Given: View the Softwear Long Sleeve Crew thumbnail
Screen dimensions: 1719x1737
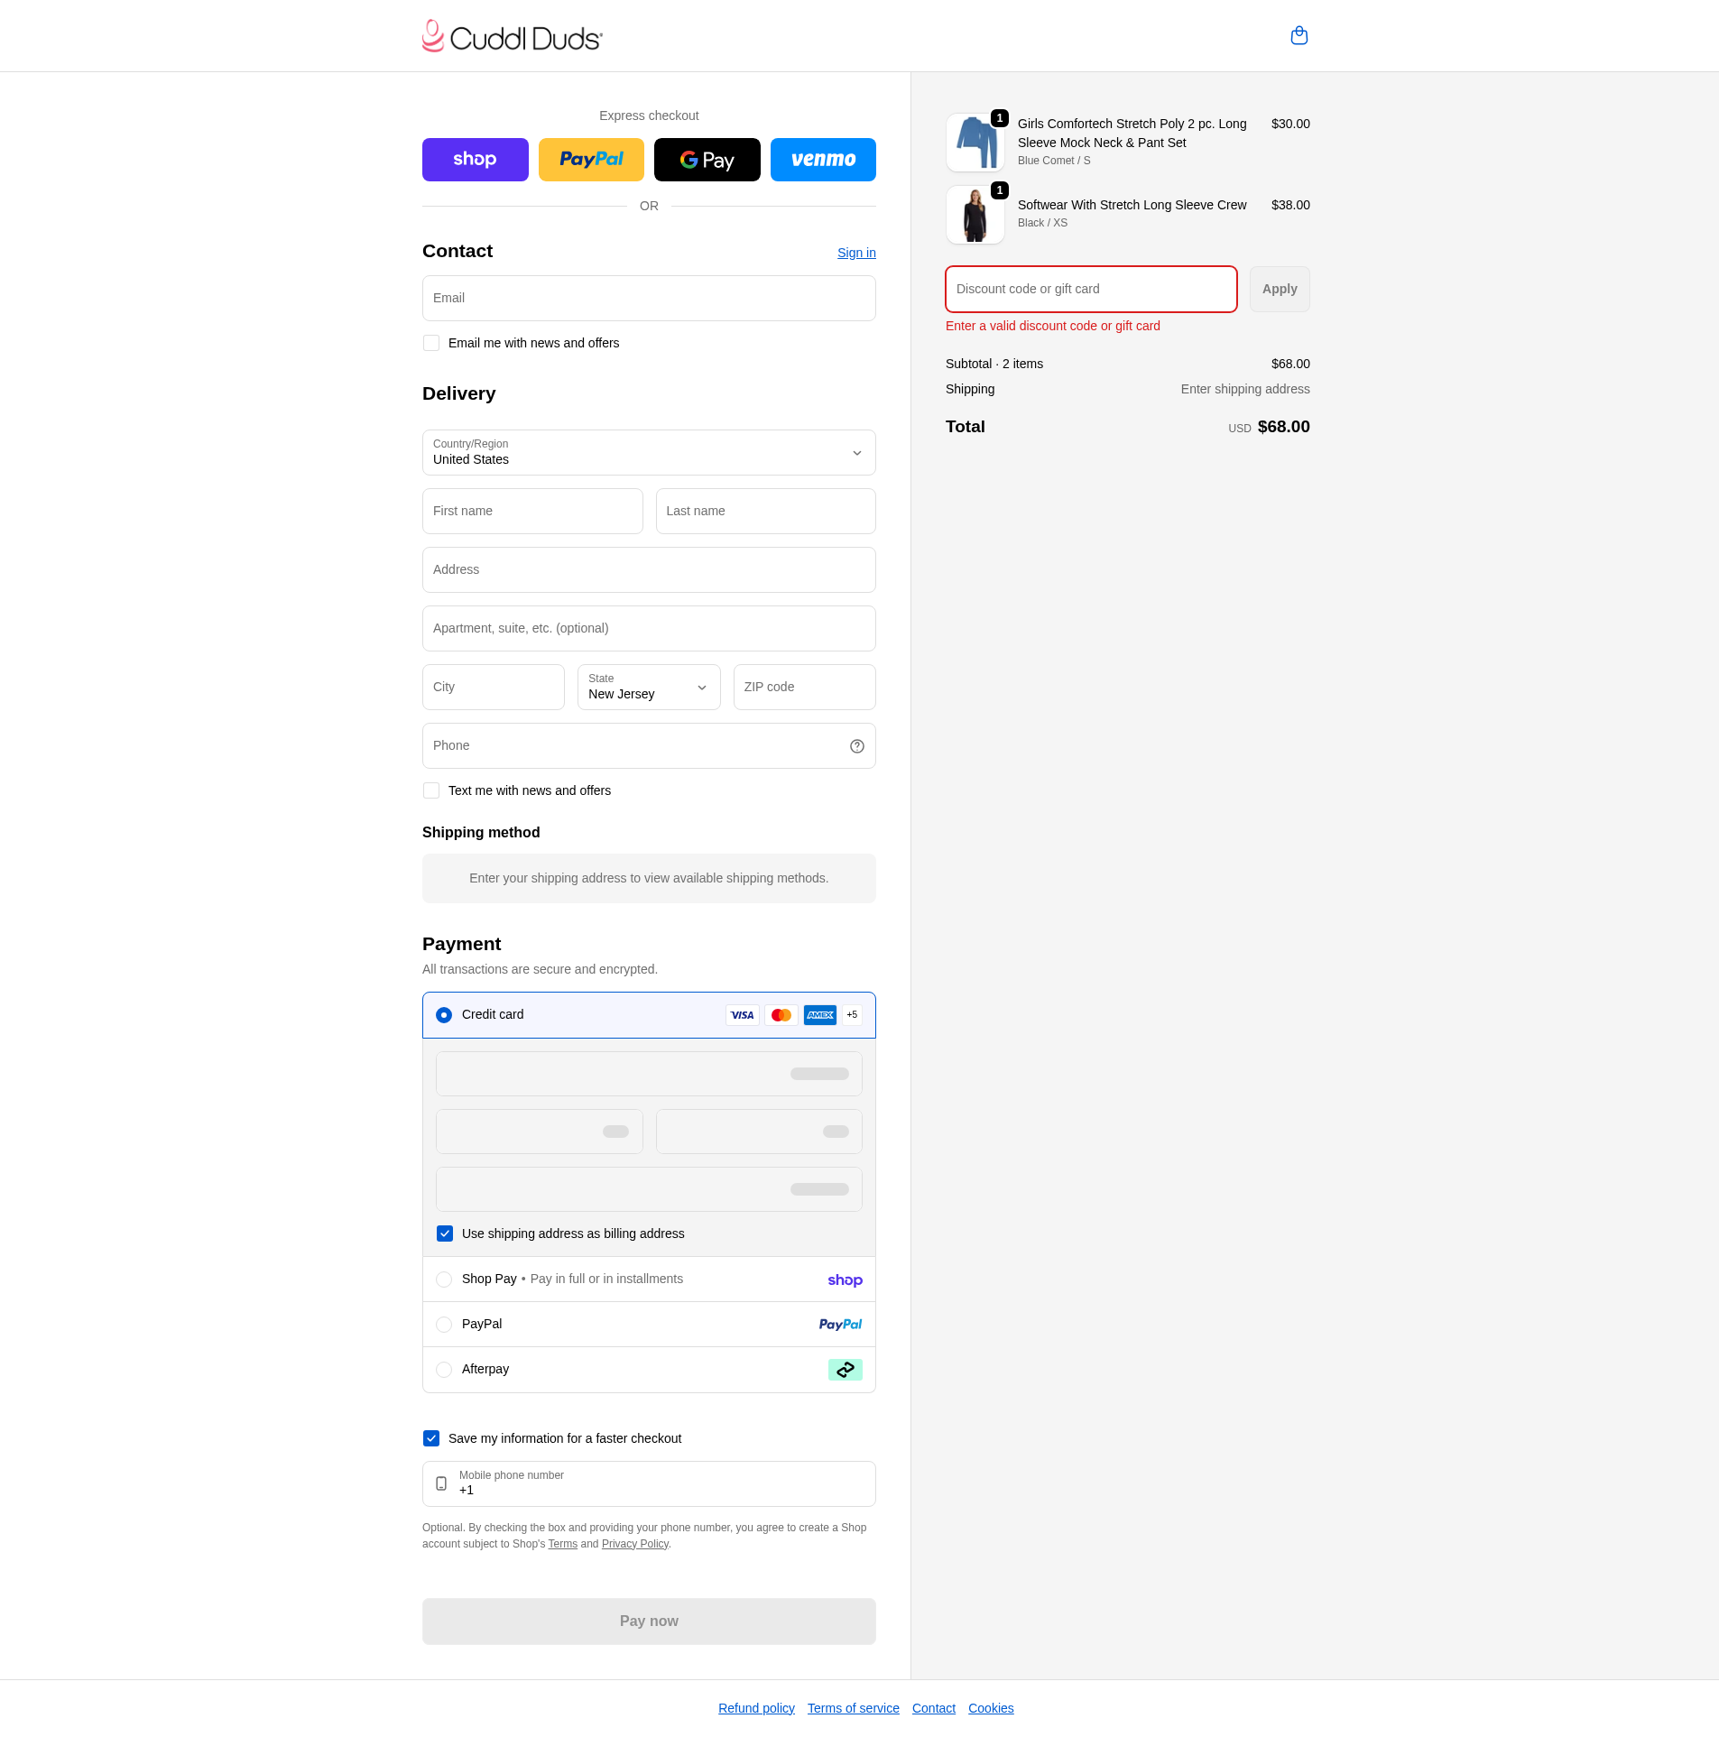Looking at the screenshot, I should click(x=975, y=215).
